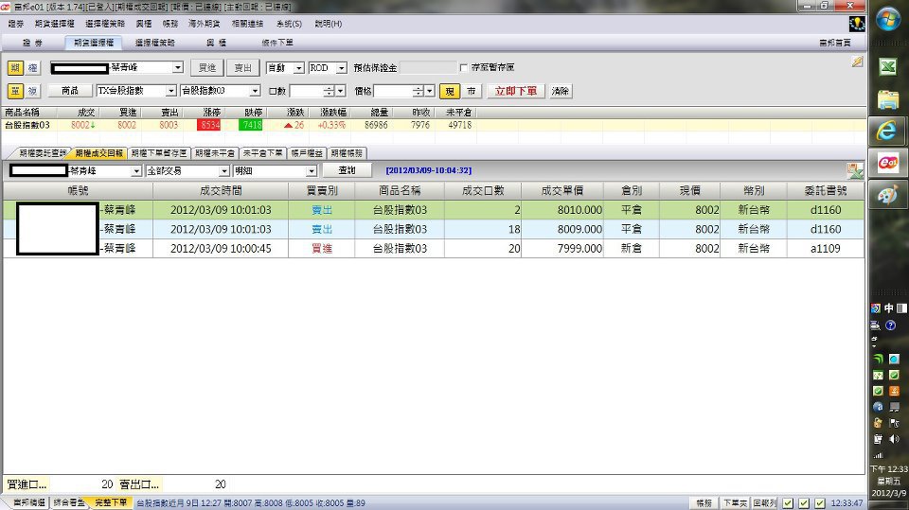Click the 富邦首頁 link
Screen dimensions: 909x510
[x=835, y=43]
